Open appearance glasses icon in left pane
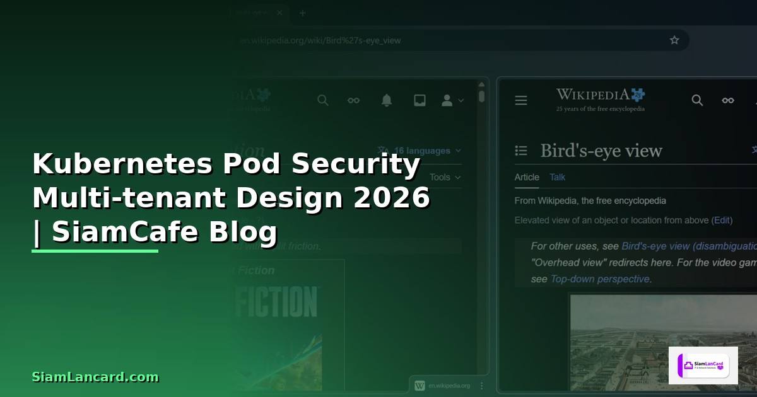The height and width of the screenshot is (397, 757). click(x=354, y=100)
